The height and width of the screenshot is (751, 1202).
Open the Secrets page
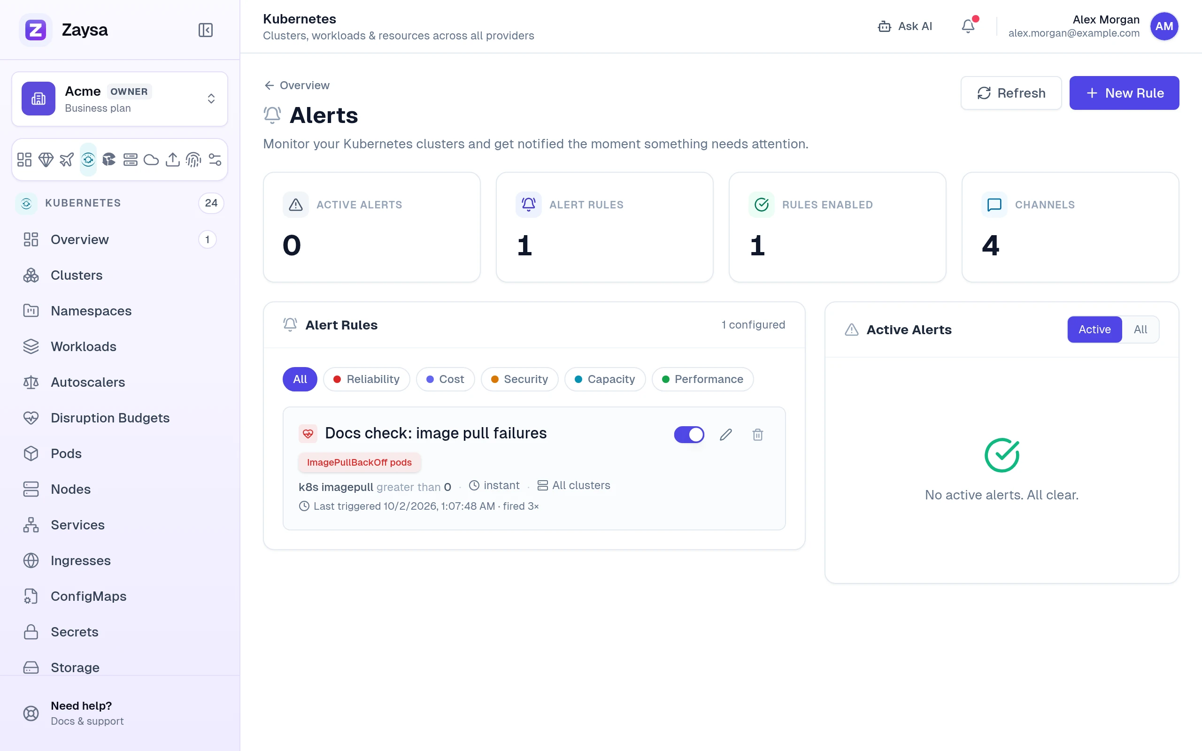pos(120,632)
